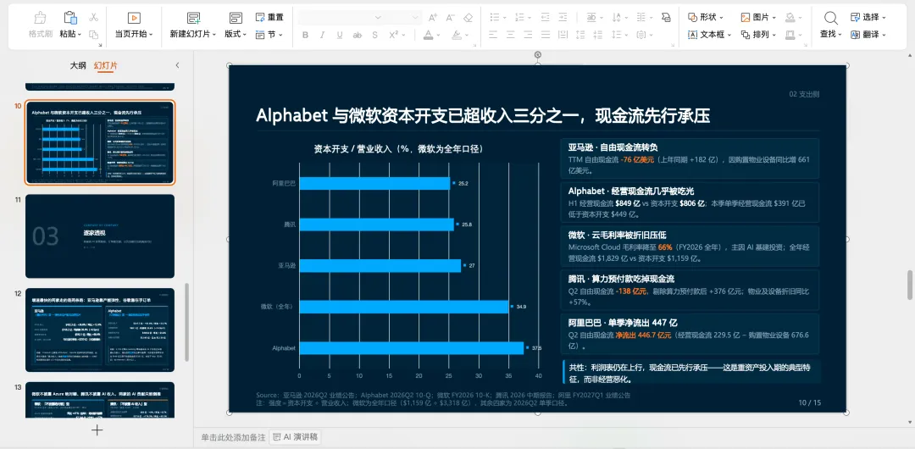915x449 pixels.
Task: Toggle Center alignment for paragraph
Action: point(511,35)
